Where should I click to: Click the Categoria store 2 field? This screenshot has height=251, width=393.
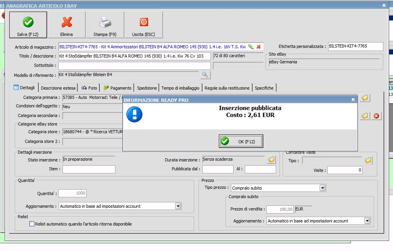[x=93, y=142]
